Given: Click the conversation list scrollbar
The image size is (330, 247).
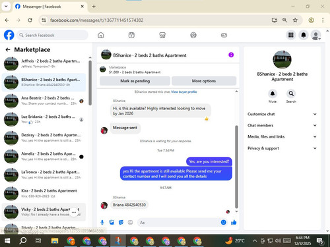Looking at the screenshot, I should 90,83.
